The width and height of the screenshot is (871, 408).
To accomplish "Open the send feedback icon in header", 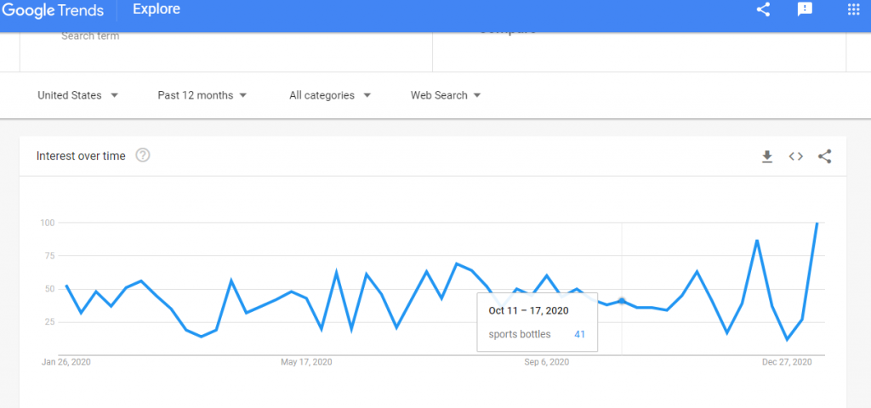I will pyautogui.click(x=805, y=10).
